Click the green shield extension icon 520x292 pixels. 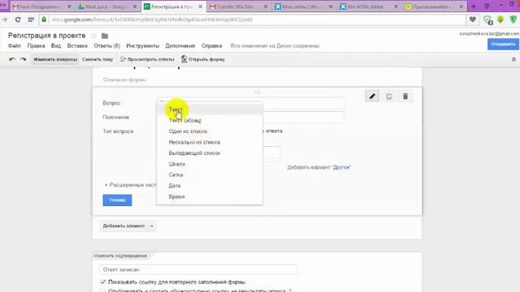tap(513, 19)
